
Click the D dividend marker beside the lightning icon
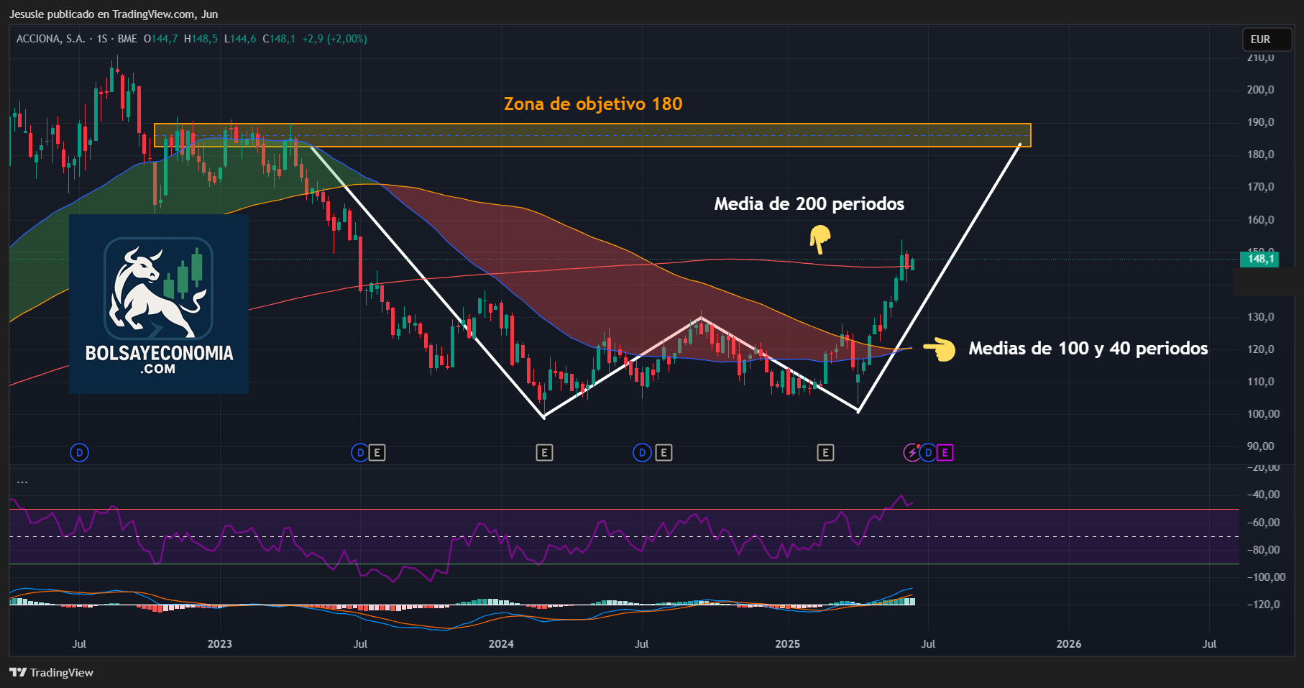click(x=928, y=452)
